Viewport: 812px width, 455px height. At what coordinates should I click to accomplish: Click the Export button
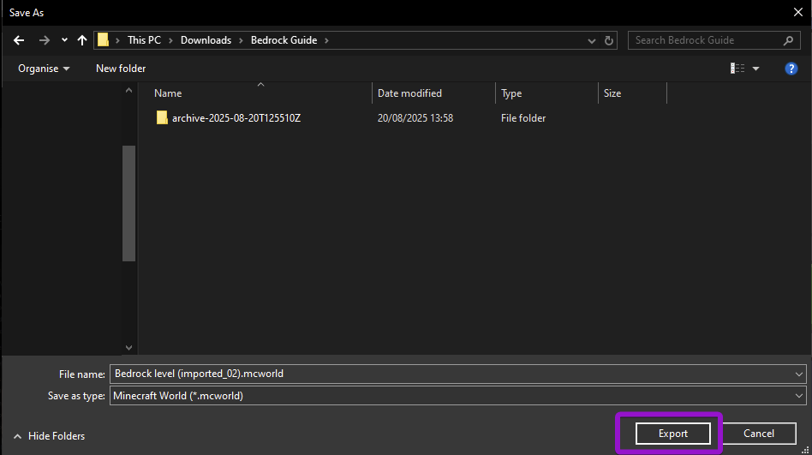pyautogui.click(x=672, y=434)
